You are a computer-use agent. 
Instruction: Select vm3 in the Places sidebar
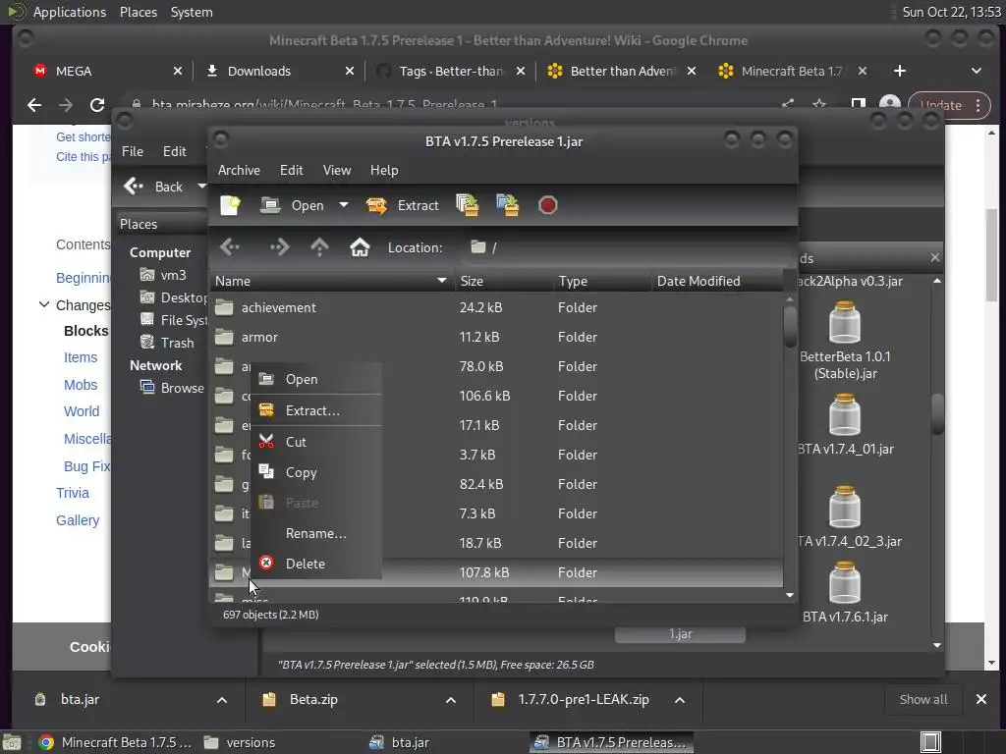click(164, 275)
